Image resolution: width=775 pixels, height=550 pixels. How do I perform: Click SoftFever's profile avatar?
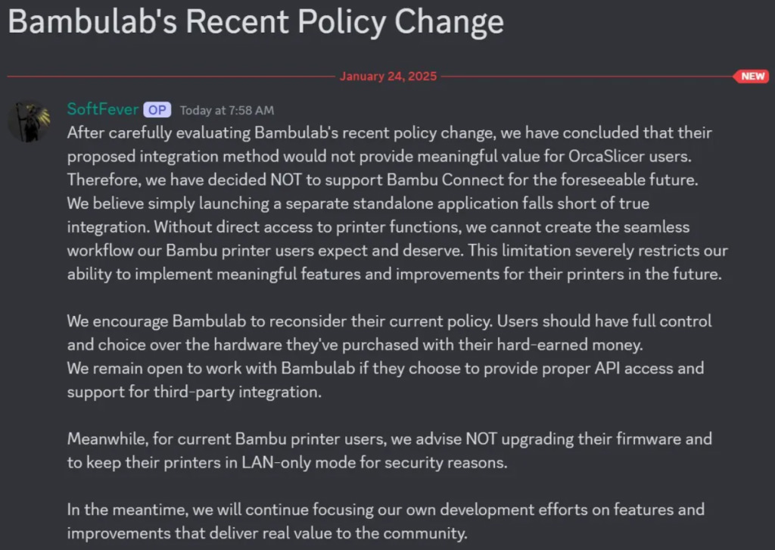click(30, 121)
